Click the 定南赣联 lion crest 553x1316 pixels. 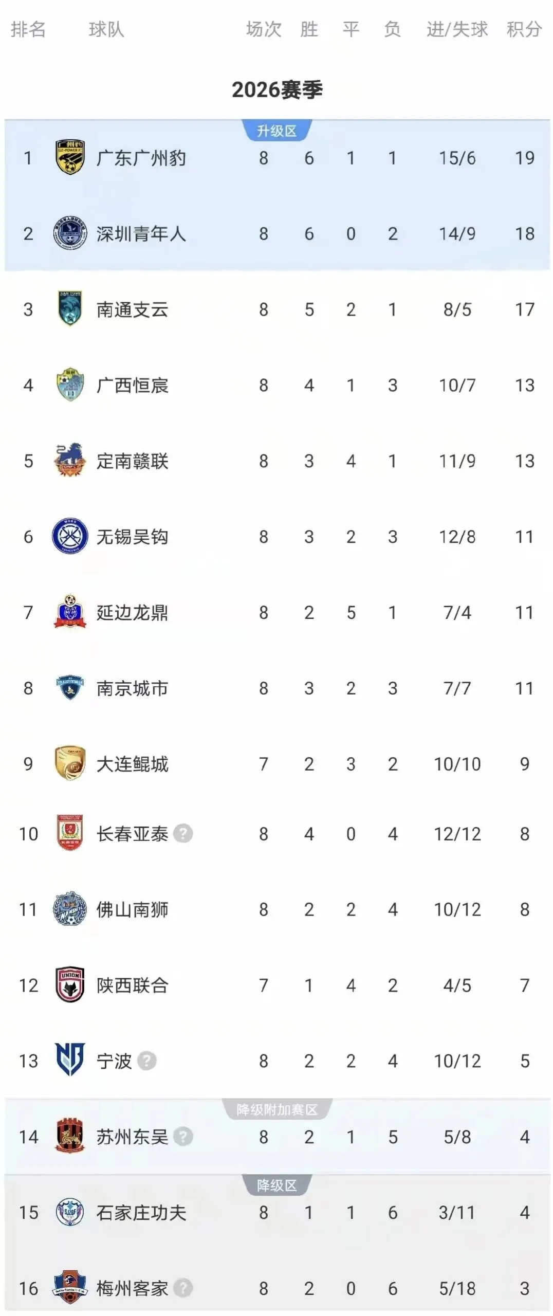[x=70, y=460]
